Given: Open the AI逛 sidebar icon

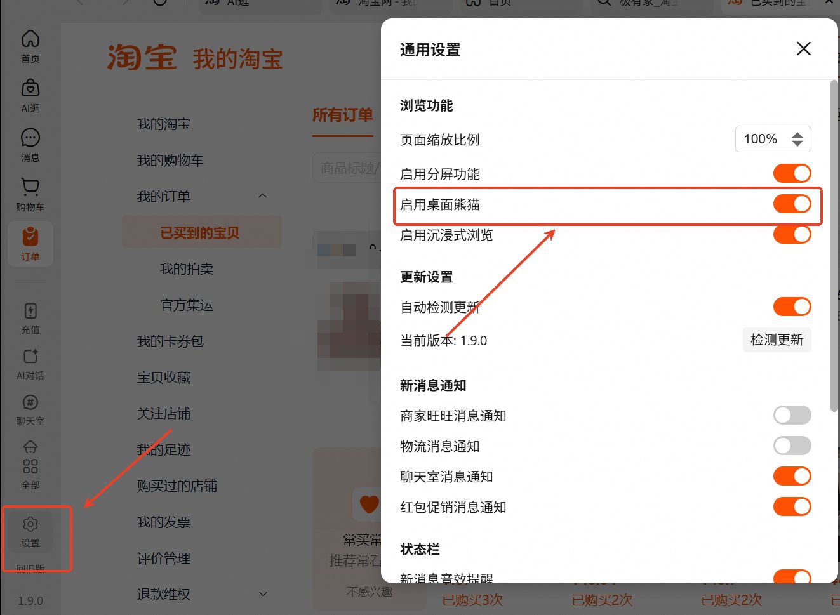Looking at the screenshot, I should click(x=30, y=95).
